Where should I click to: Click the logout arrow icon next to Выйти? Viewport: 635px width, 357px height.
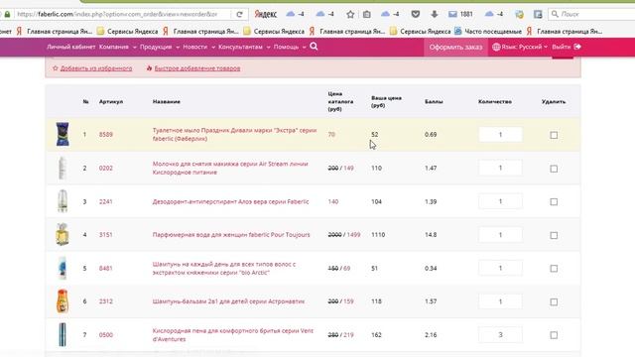[x=577, y=47]
